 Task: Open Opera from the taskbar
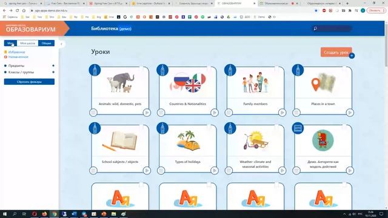click(35, 214)
